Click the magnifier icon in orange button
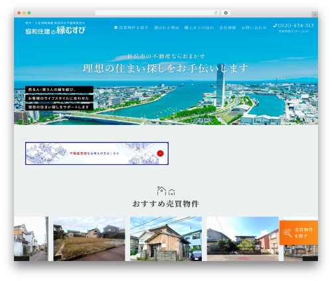Image resolution: width=332 pixels, height=281 pixels. point(288,233)
